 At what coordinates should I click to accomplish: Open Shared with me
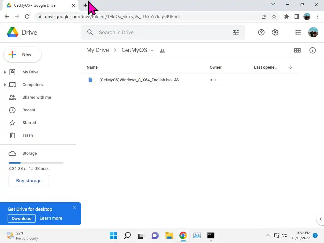click(x=37, y=97)
